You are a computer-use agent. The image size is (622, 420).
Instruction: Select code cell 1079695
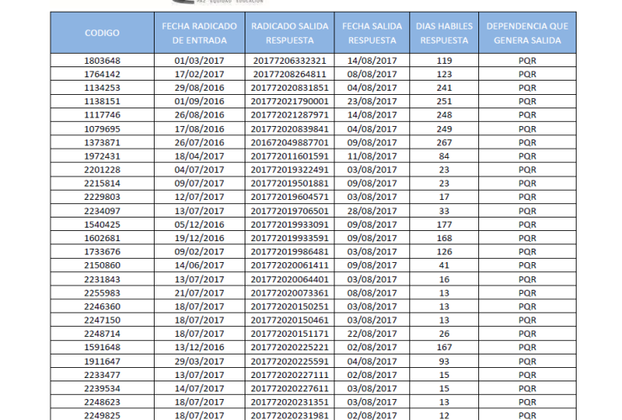[x=102, y=129]
